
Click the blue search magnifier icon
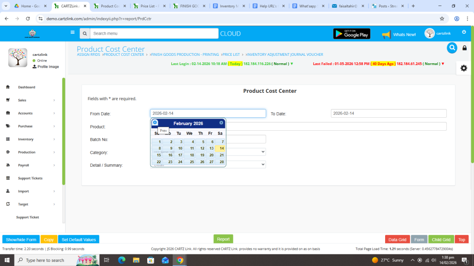point(452,48)
